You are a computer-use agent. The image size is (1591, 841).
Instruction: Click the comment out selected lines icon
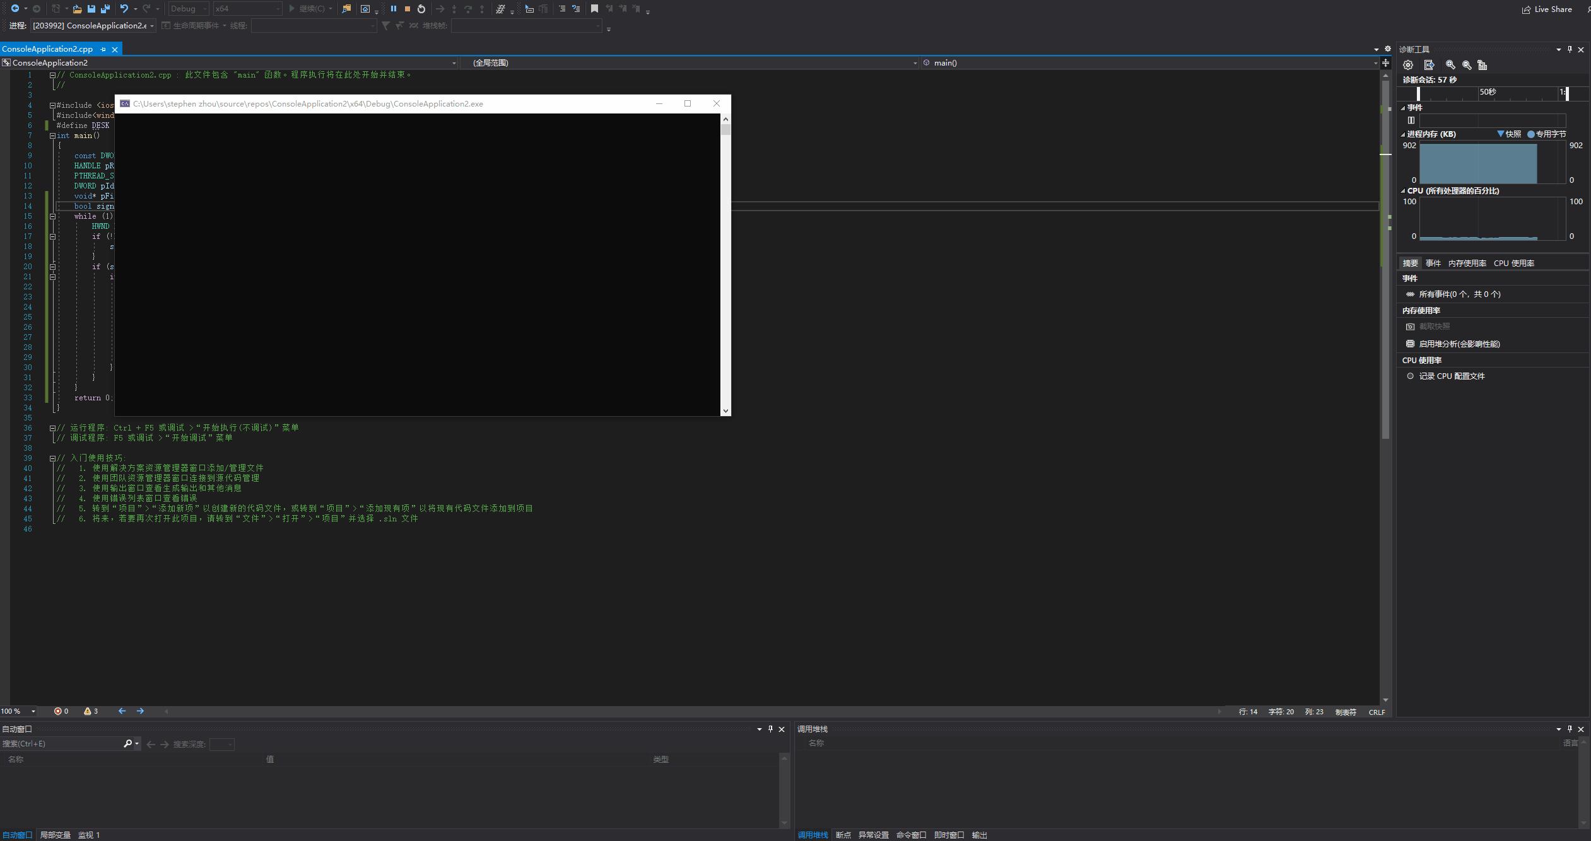tap(561, 9)
